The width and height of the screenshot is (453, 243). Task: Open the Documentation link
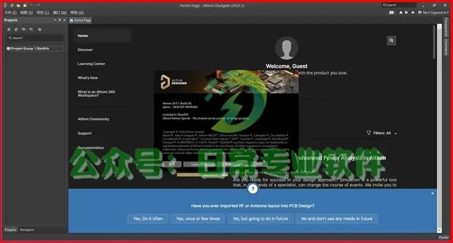91,148
